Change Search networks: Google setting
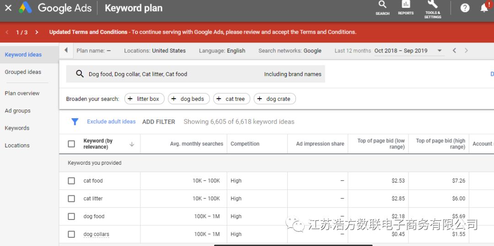Image resolution: width=494 pixels, height=246 pixels. (x=290, y=51)
